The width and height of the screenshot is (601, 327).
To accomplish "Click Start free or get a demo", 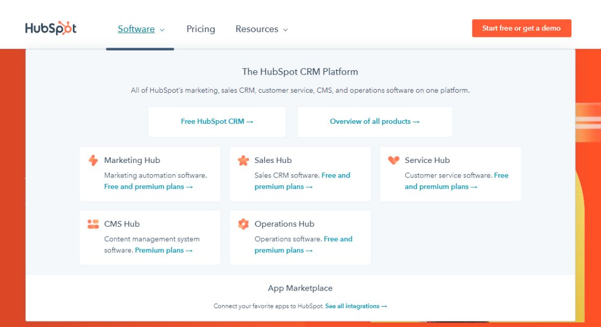I will tap(522, 28).
